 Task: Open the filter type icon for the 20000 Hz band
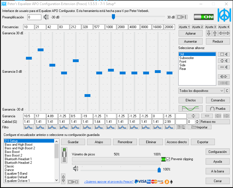[169, 127]
